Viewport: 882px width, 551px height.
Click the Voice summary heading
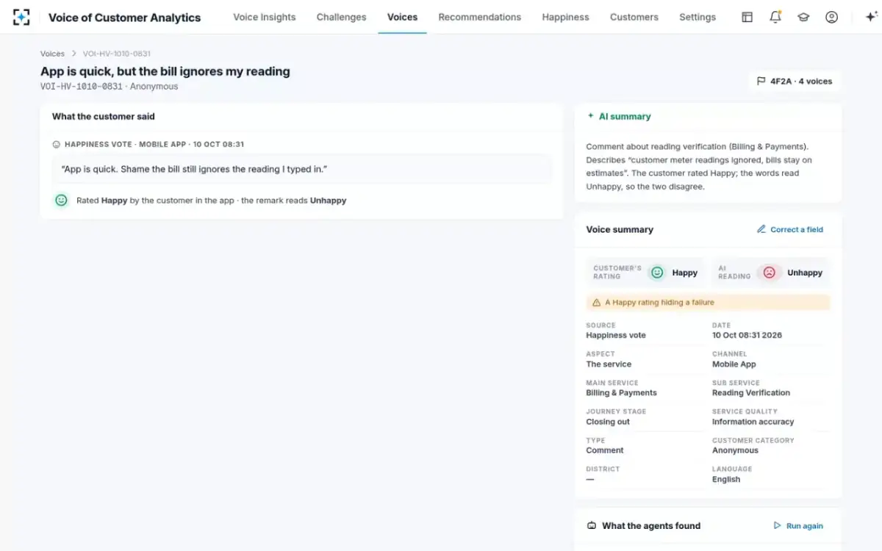[x=620, y=229]
